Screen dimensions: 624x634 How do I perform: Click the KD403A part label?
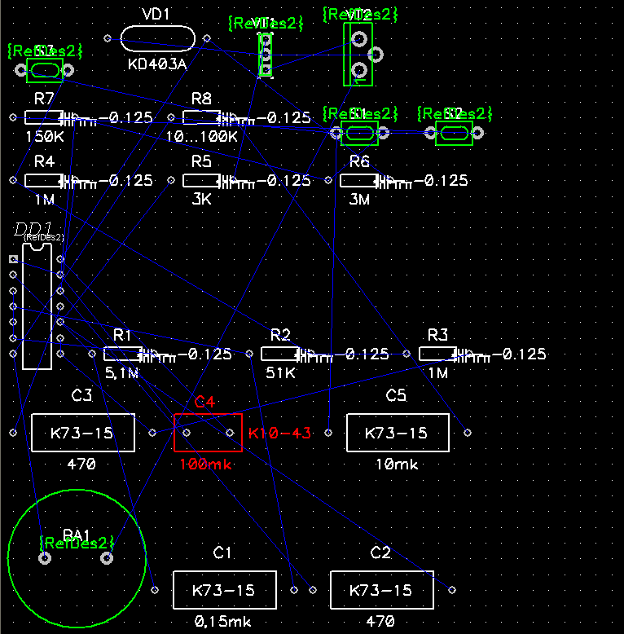(x=157, y=64)
